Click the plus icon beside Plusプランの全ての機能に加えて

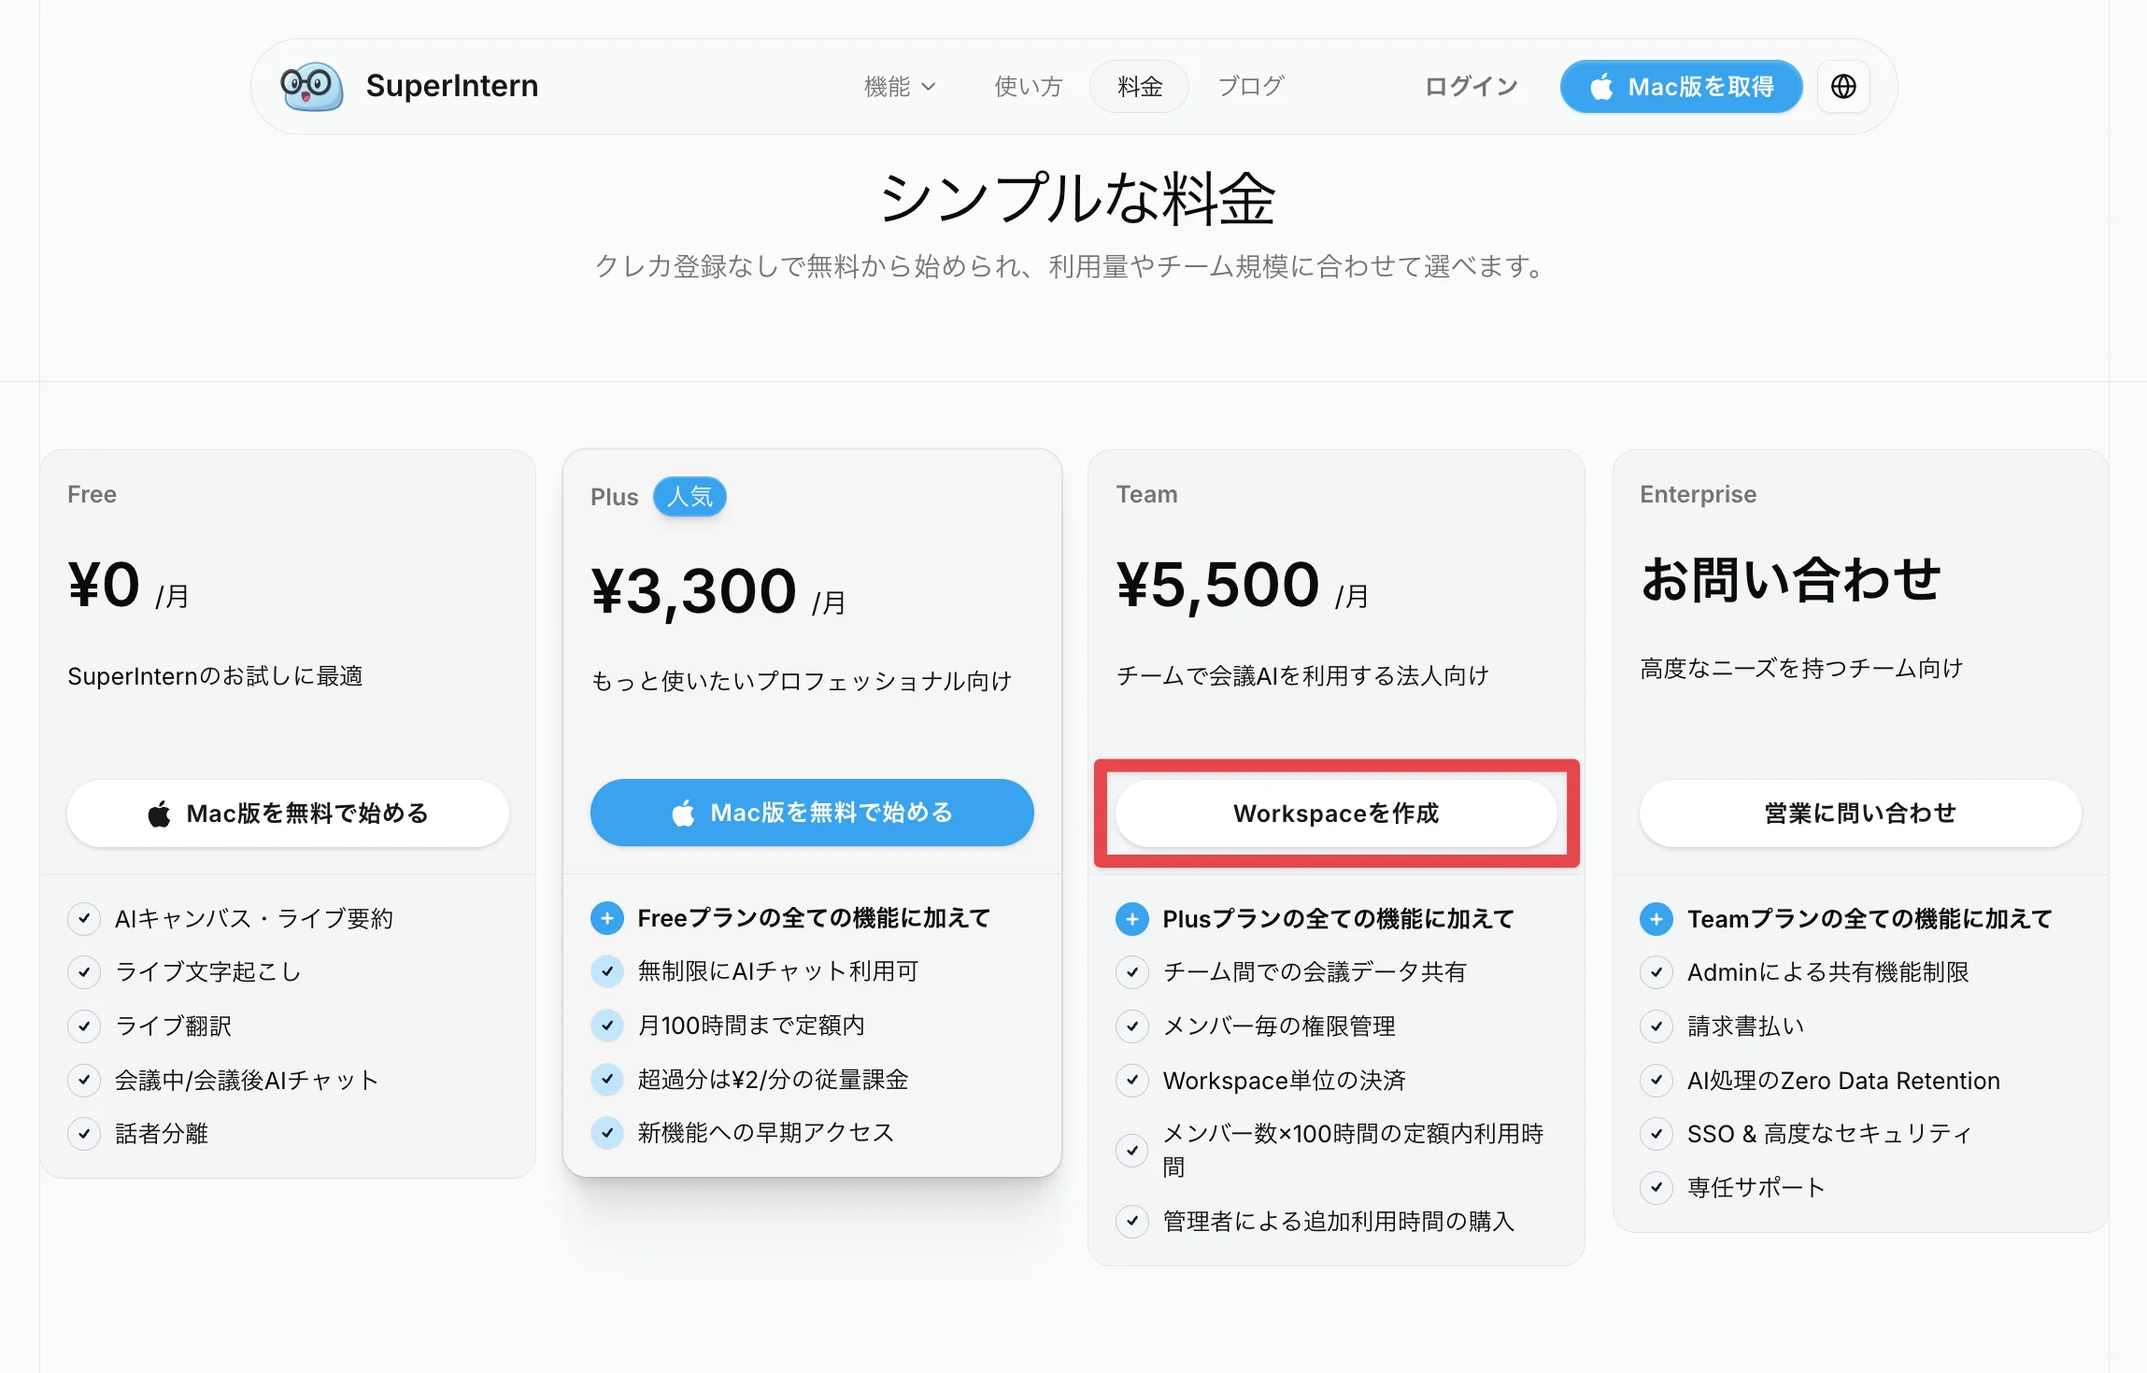pyautogui.click(x=1132, y=919)
